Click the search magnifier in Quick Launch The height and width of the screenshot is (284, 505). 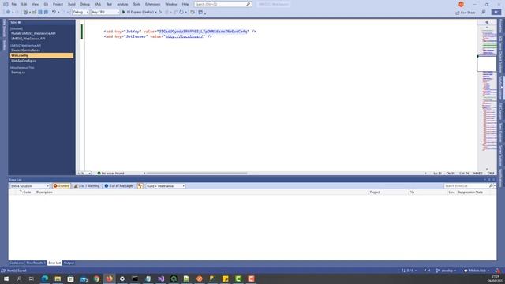[249, 4]
